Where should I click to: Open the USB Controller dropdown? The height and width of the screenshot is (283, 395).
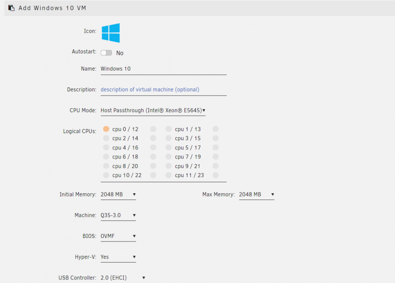(123, 278)
